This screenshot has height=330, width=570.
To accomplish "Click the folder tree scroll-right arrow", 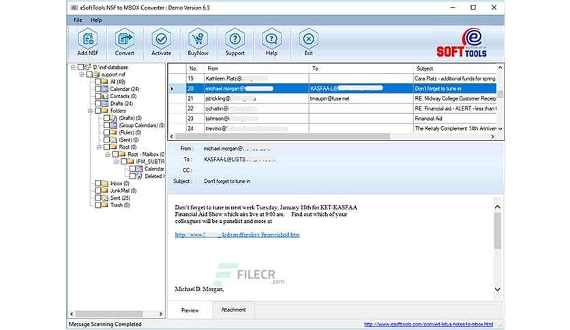I will [x=161, y=314].
